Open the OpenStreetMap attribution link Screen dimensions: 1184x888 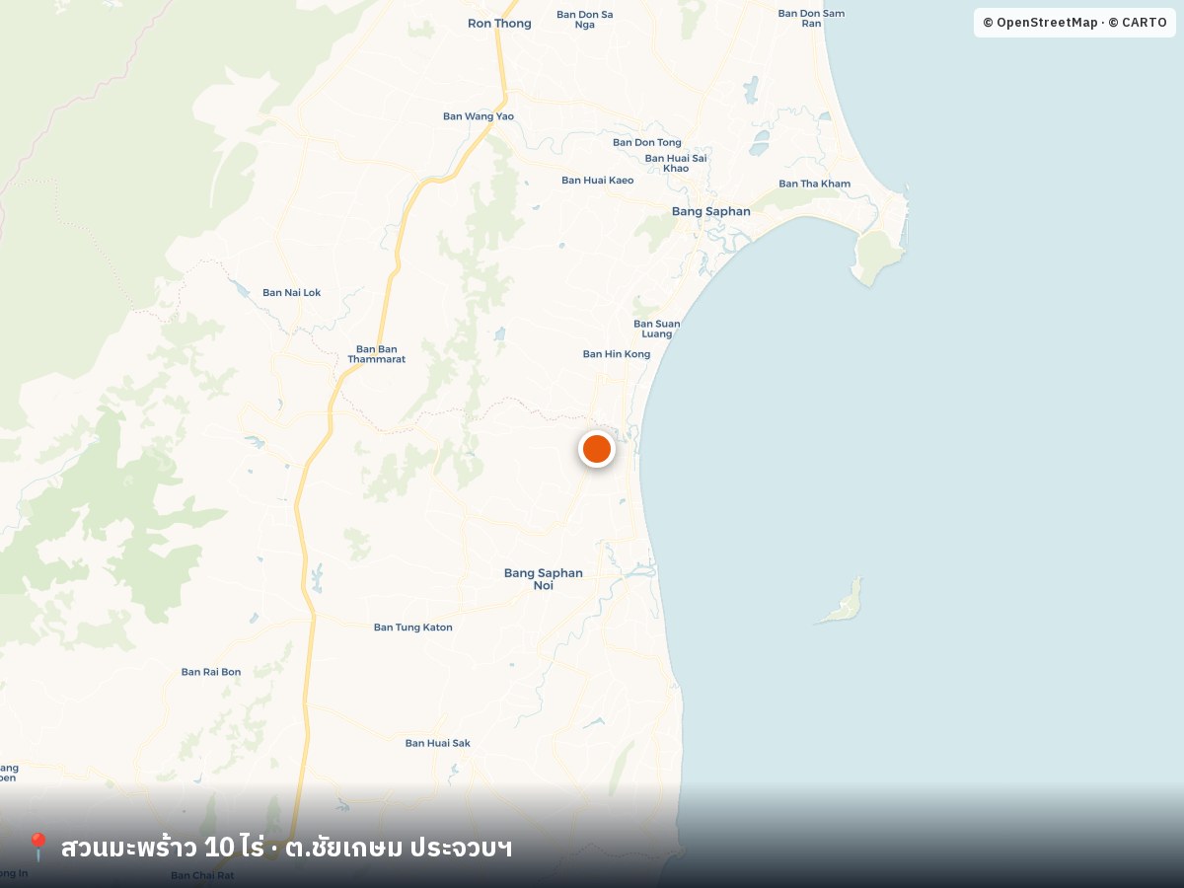pyautogui.click(x=1040, y=23)
